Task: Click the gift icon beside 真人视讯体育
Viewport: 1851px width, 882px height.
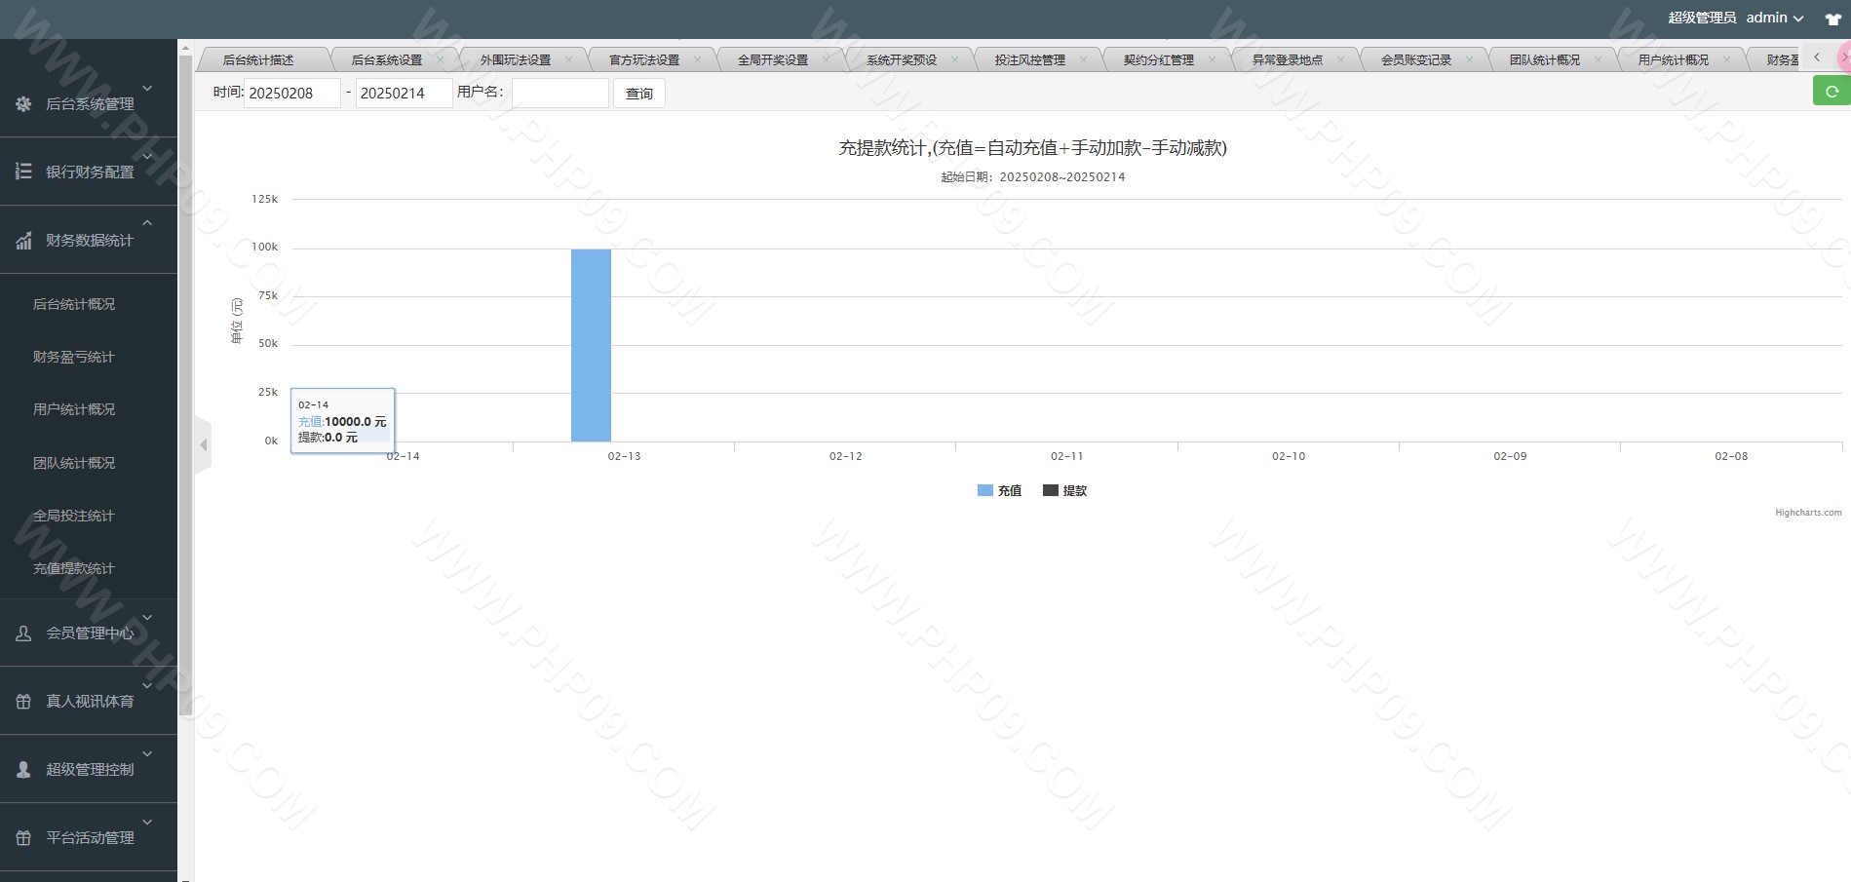Action: tap(23, 702)
